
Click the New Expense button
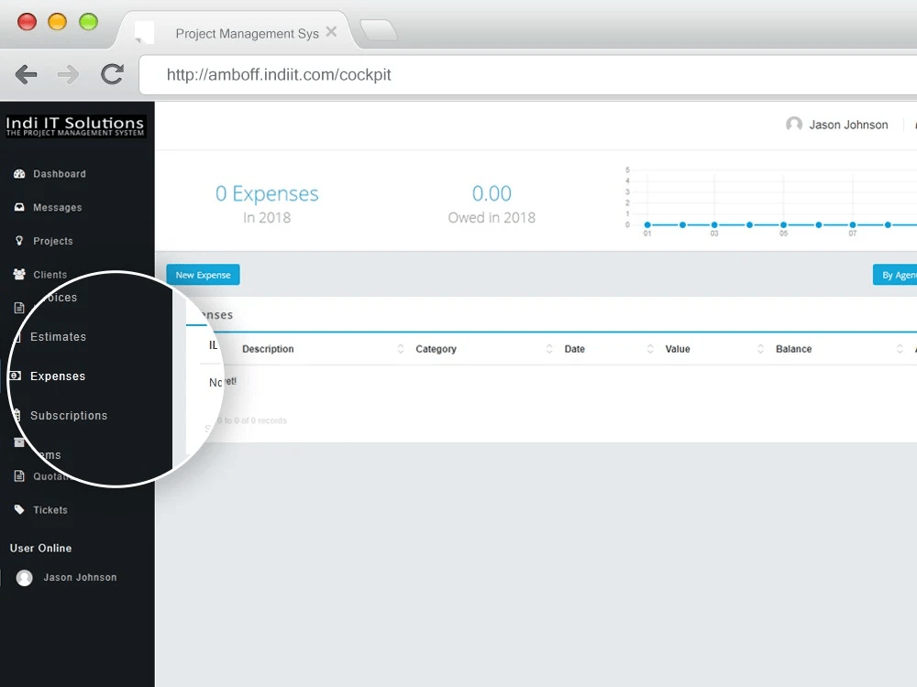pos(203,275)
